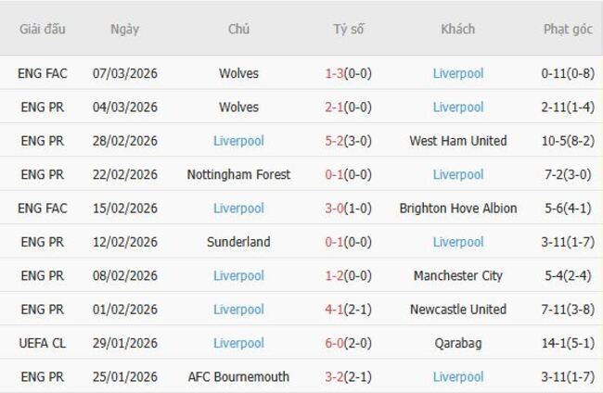Select the "Tỷ số" column header

[349, 29]
